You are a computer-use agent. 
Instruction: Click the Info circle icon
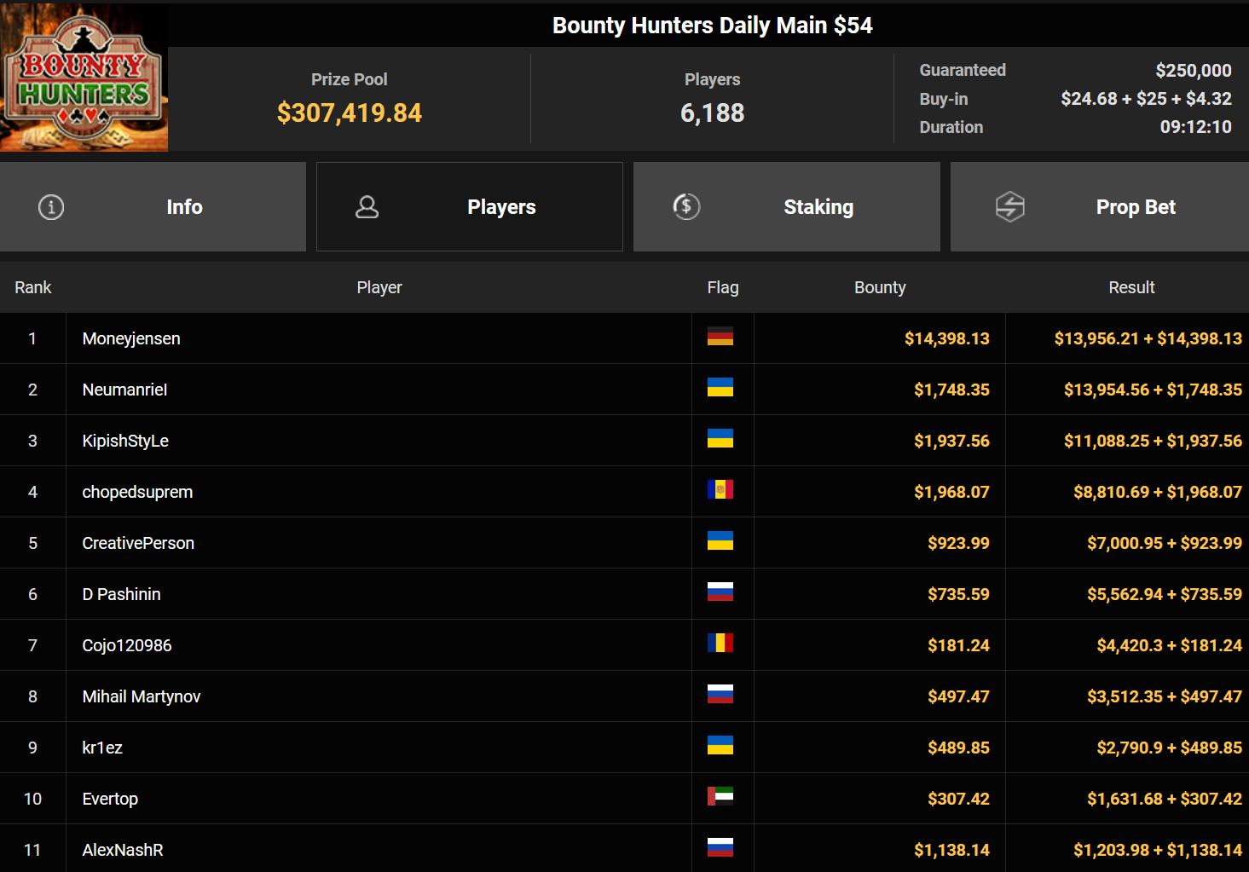click(x=51, y=207)
